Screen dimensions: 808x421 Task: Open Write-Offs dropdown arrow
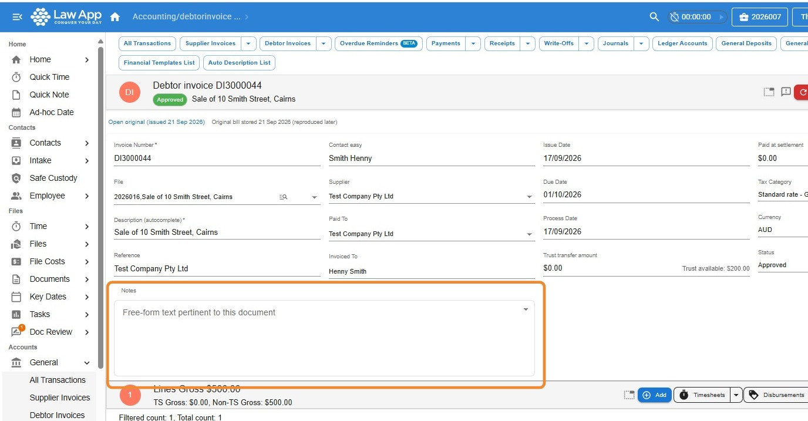click(586, 43)
